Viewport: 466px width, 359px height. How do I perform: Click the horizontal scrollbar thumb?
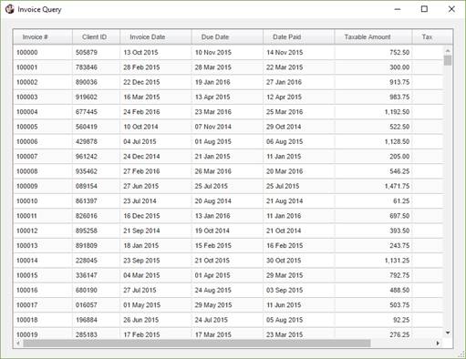[197, 344]
